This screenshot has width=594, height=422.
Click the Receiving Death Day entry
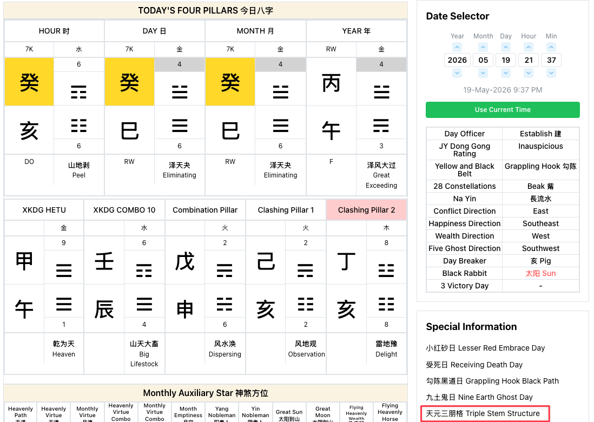pyautogui.click(x=474, y=365)
